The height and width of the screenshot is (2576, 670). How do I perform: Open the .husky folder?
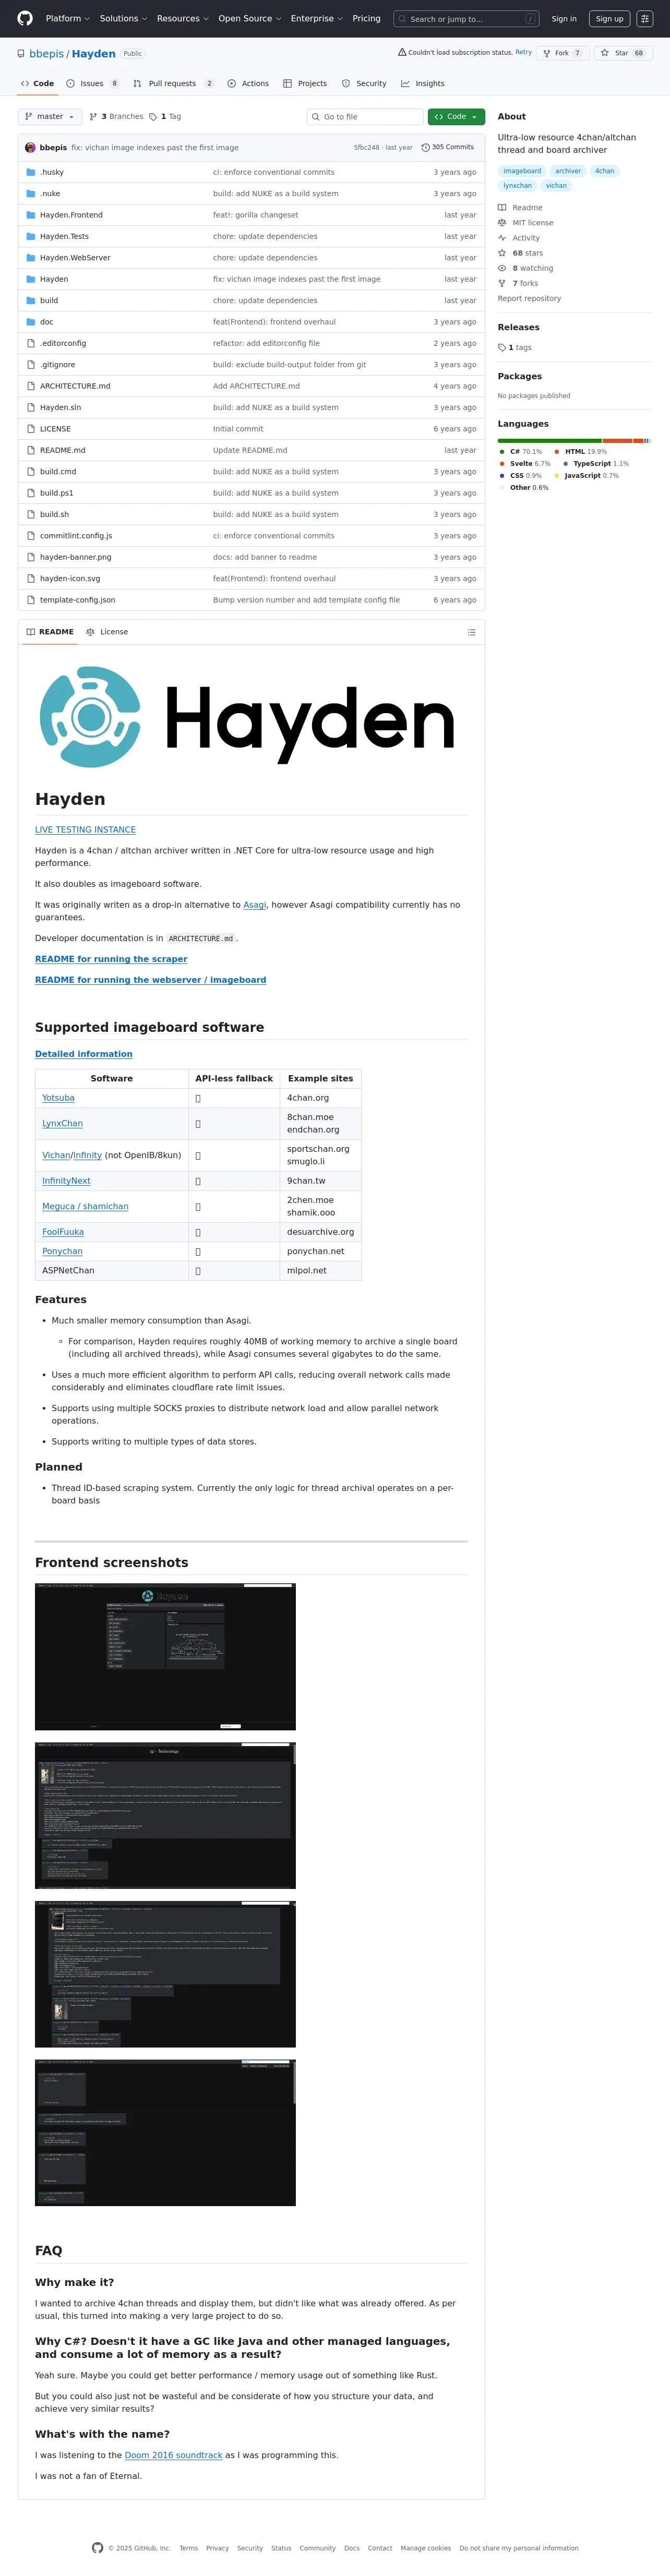[x=52, y=172]
